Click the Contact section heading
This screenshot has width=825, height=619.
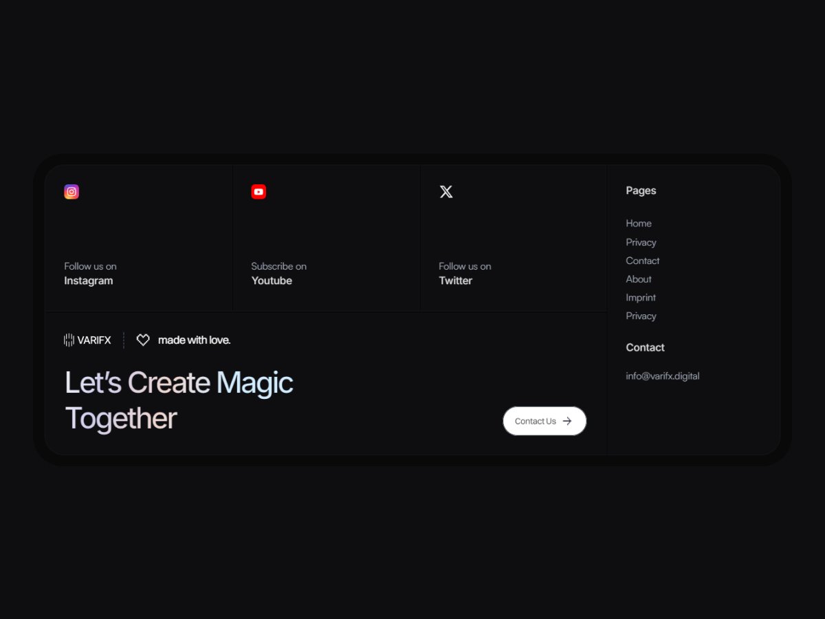tap(645, 347)
